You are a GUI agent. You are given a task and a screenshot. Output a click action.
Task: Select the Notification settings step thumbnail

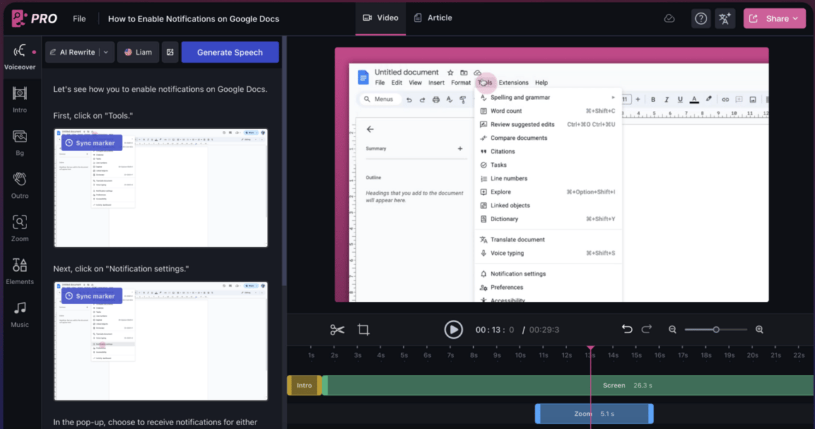click(161, 341)
